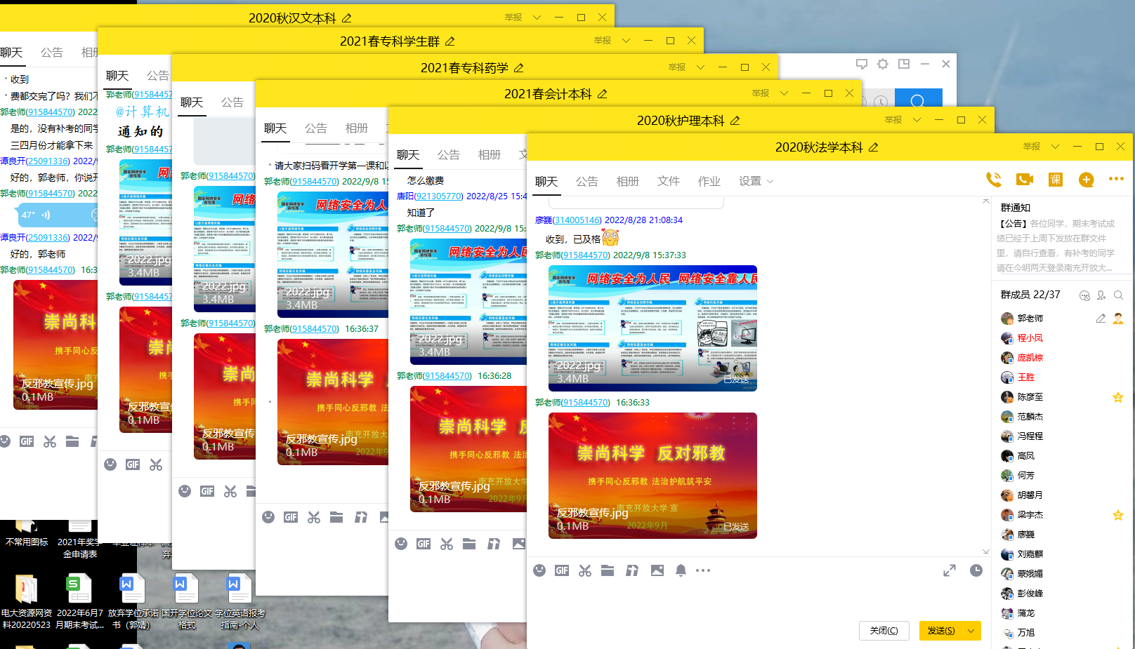Open dropdown arrow beside 发送(S) button
This screenshot has width=1135, height=649.
[971, 631]
